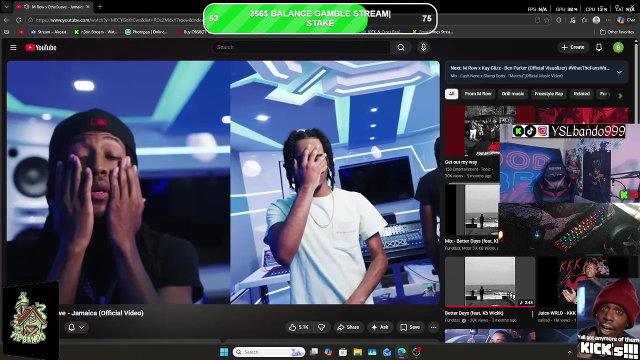Click the YouTube search magnifier button
640x360 pixels.
click(x=401, y=47)
